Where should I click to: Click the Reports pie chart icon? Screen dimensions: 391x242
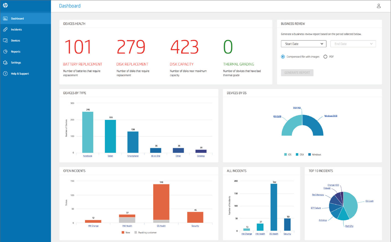coord(5,52)
